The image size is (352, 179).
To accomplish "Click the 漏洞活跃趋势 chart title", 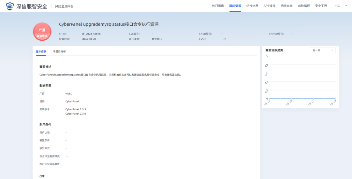I will 274,50.
